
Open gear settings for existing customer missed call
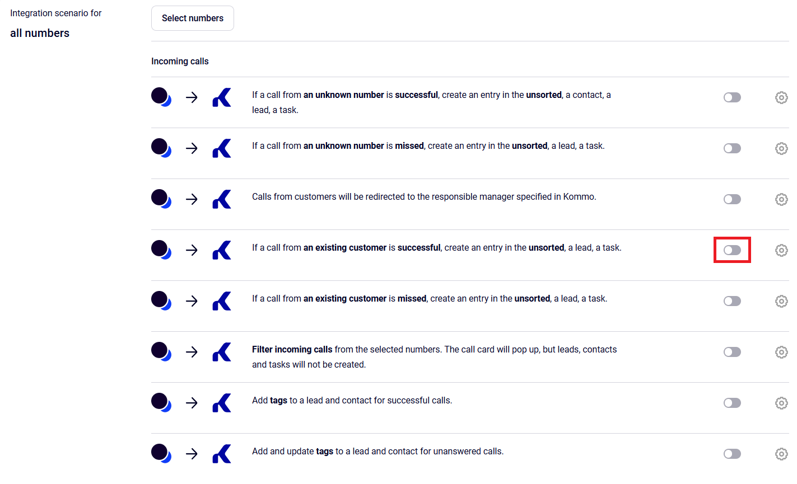[781, 301]
